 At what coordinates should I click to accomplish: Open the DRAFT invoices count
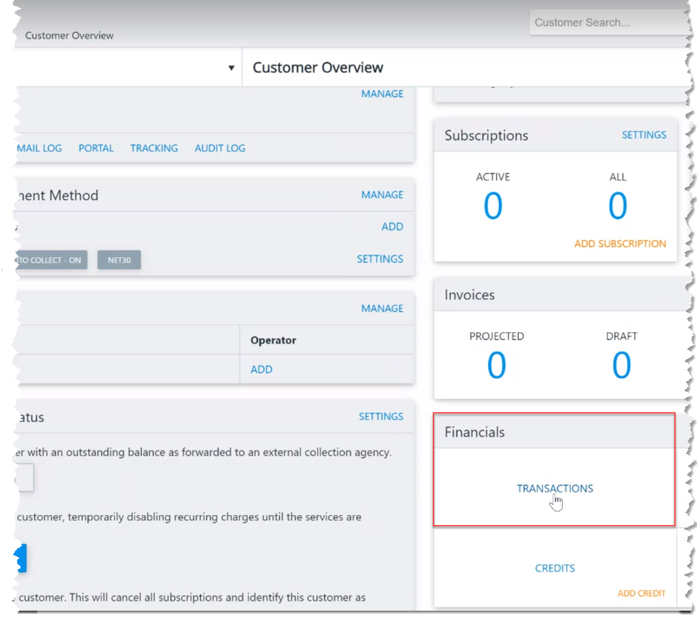pos(621,365)
